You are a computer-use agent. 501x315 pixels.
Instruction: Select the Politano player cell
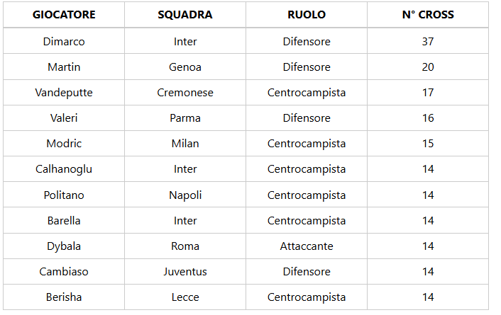[x=64, y=195]
